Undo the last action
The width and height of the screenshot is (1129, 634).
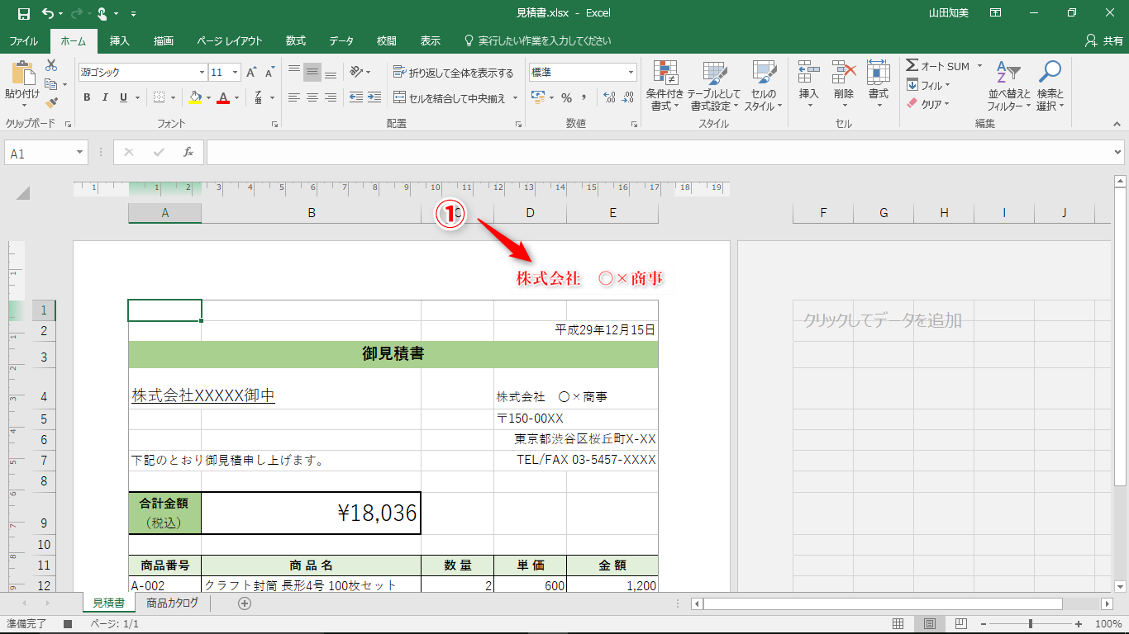coord(47,13)
